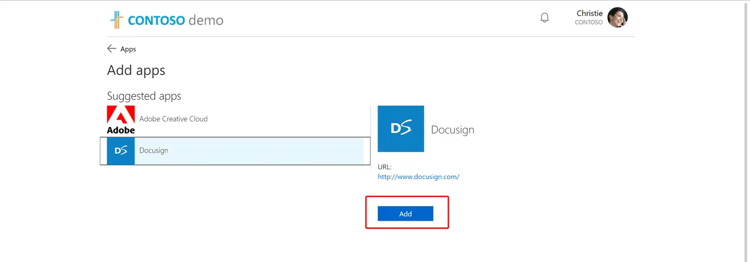Click the Apps breadcrumb link
750x262 pixels.
tap(128, 49)
